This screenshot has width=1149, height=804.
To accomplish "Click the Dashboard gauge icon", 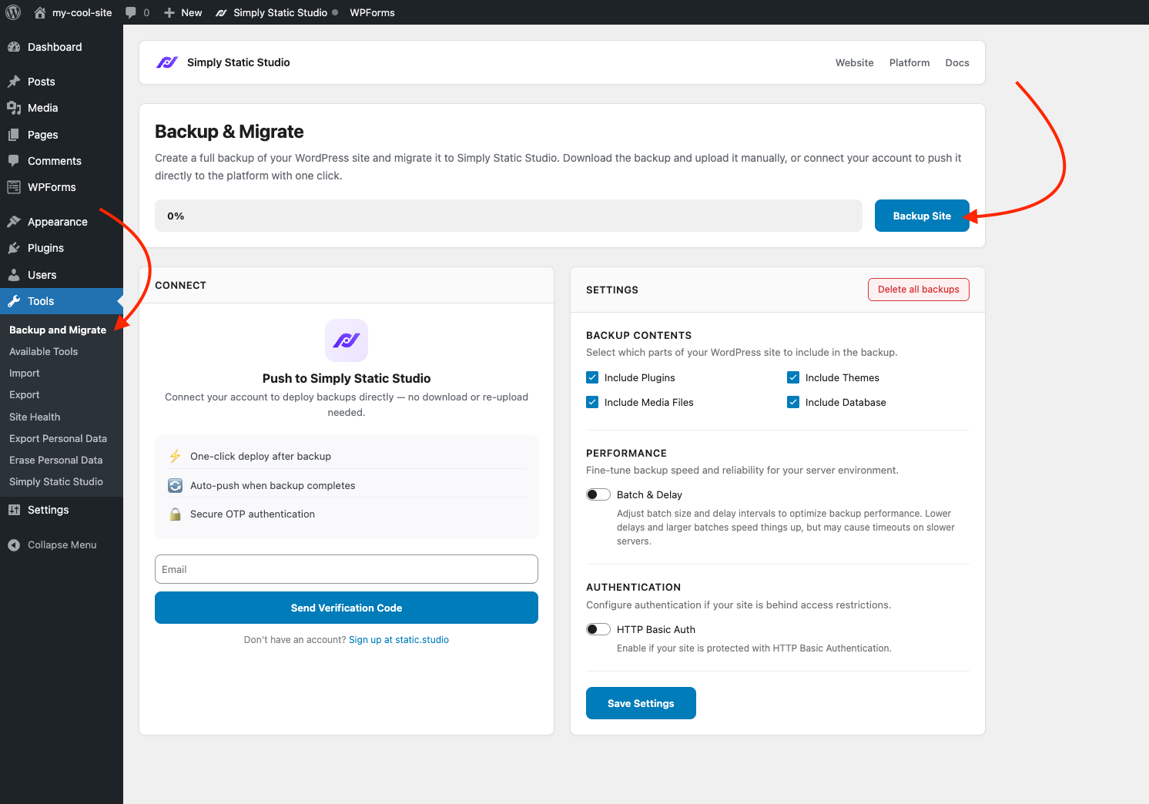I will coord(14,47).
